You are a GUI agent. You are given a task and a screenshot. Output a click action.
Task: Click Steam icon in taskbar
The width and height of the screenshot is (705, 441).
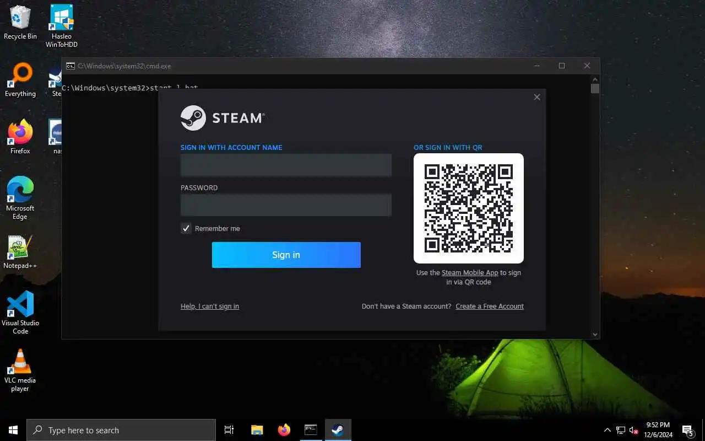tap(338, 430)
